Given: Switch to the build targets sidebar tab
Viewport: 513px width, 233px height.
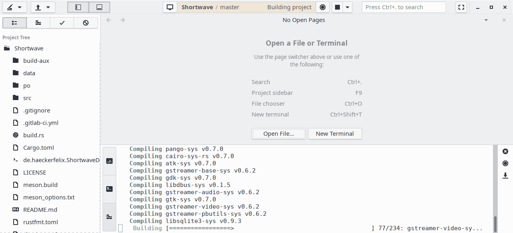Looking at the screenshot, I should pyautogui.click(x=38, y=23).
